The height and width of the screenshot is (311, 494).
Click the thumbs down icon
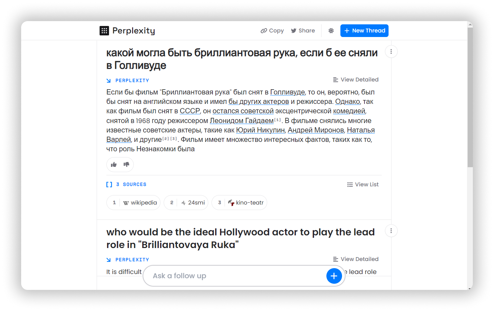click(x=126, y=165)
